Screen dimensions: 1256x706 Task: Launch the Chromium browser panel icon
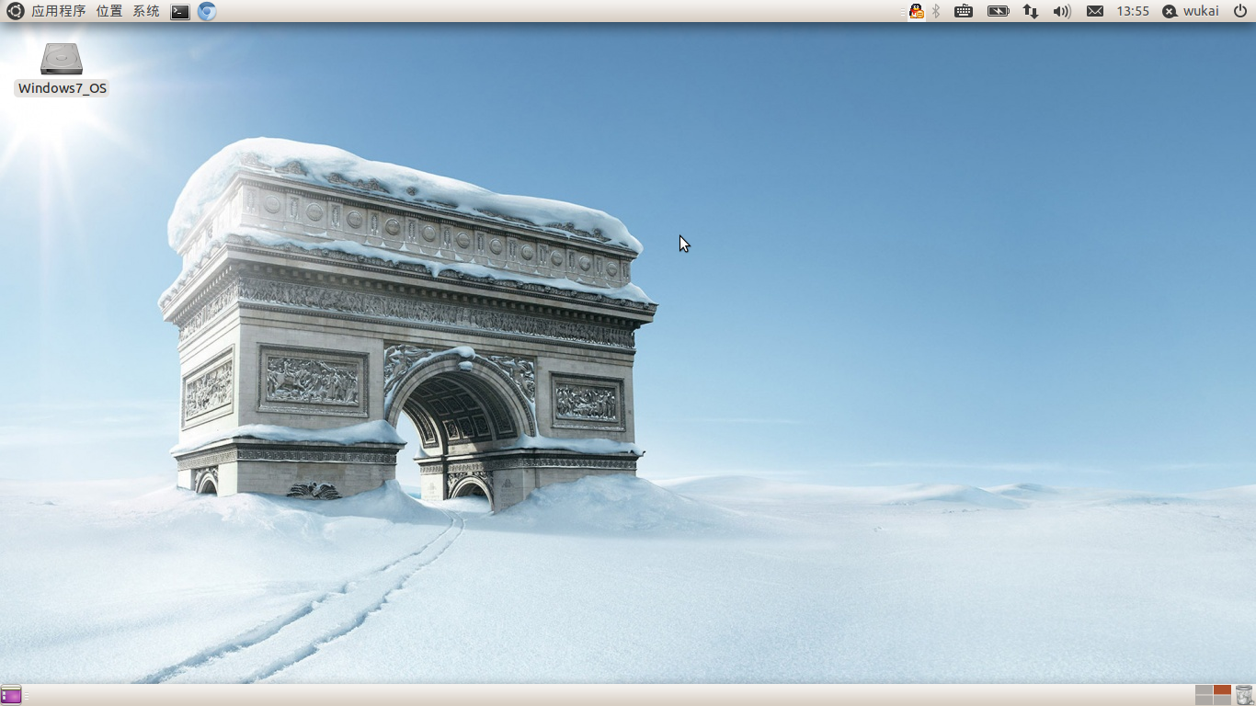pos(207,11)
